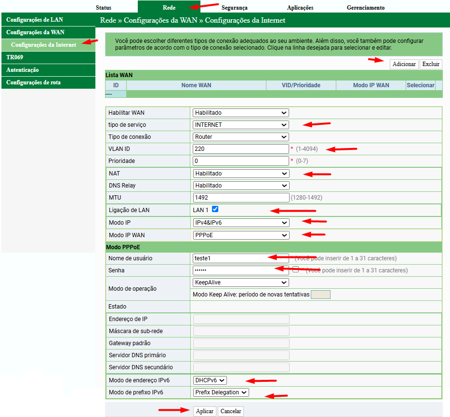The height and width of the screenshot is (417, 450).
Task: Switch to the Rede tab
Action: [169, 7]
